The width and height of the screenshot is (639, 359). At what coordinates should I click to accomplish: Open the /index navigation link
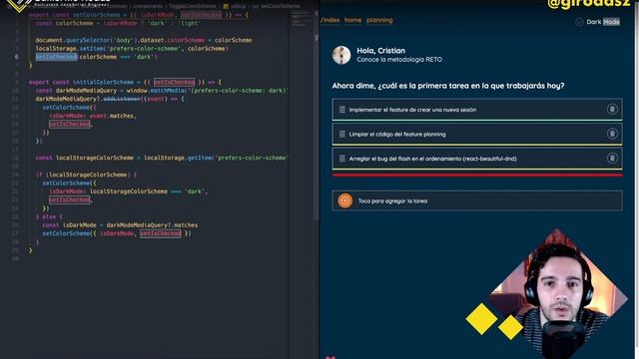[330, 20]
